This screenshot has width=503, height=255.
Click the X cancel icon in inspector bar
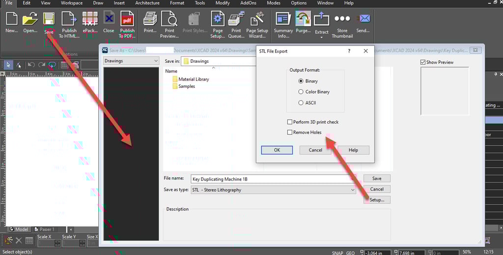19,240
